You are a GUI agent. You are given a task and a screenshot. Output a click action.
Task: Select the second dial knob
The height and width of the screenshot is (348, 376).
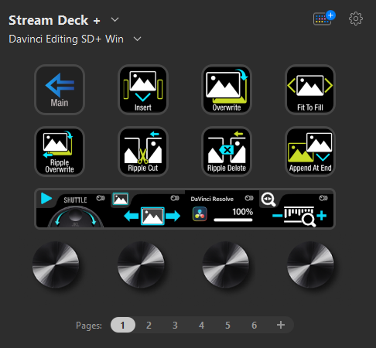click(x=141, y=264)
